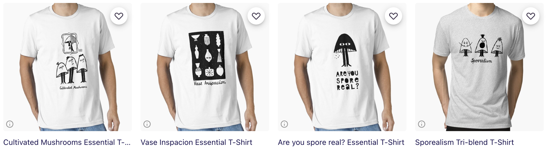The height and width of the screenshot is (150, 547).
Task: Open the gray Sporealism shirt product image
Action: [x=479, y=67]
